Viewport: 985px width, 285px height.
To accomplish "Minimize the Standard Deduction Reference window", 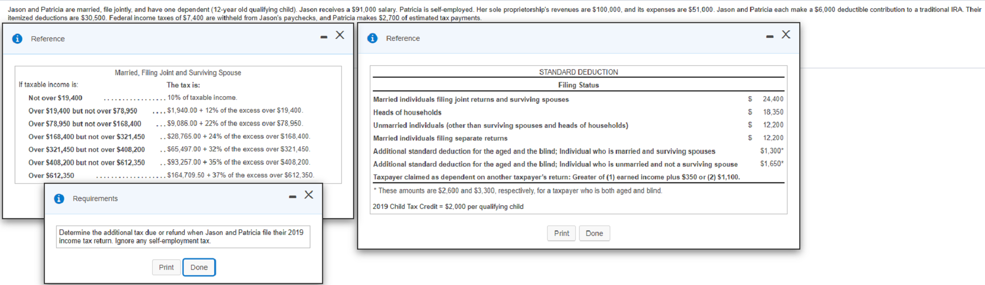I will click(x=770, y=36).
